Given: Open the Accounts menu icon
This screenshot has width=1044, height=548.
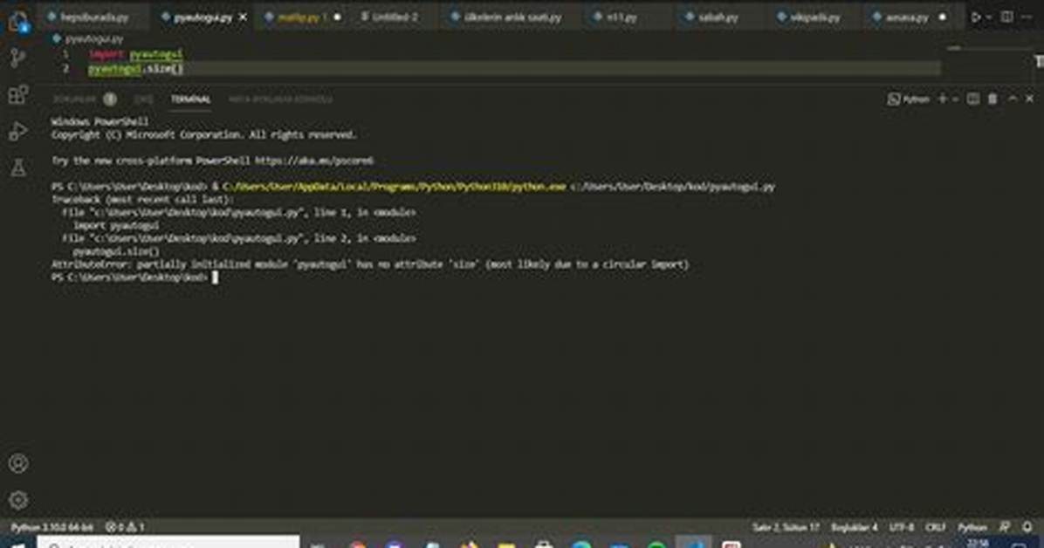Looking at the screenshot, I should click(x=18, y=463).
